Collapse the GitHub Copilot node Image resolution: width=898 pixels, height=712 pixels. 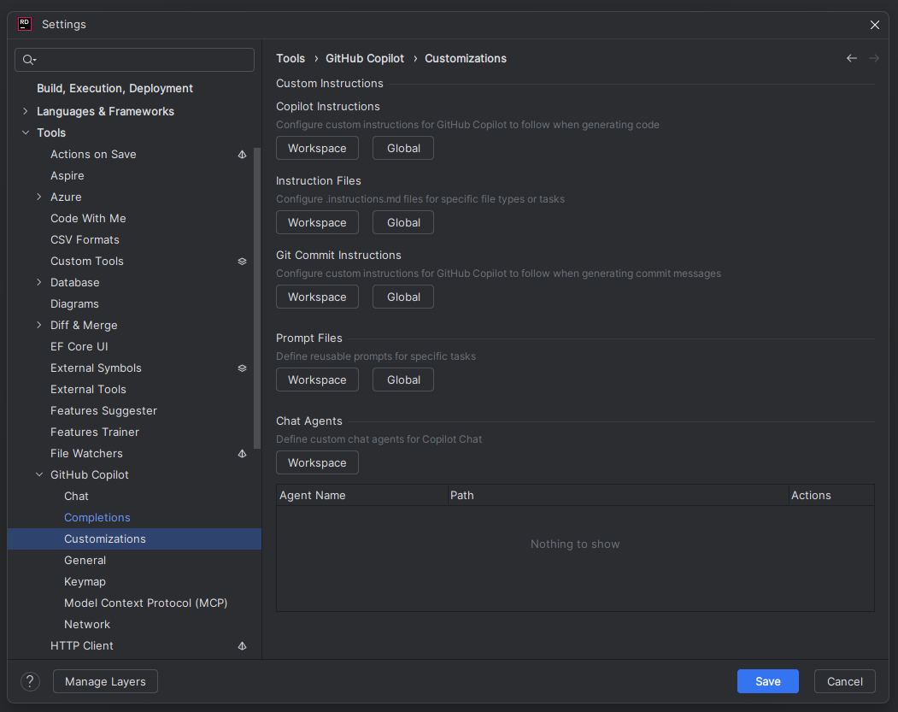click(38, 474)
